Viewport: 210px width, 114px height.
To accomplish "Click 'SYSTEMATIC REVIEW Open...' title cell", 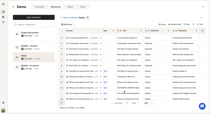I will 130,88.
